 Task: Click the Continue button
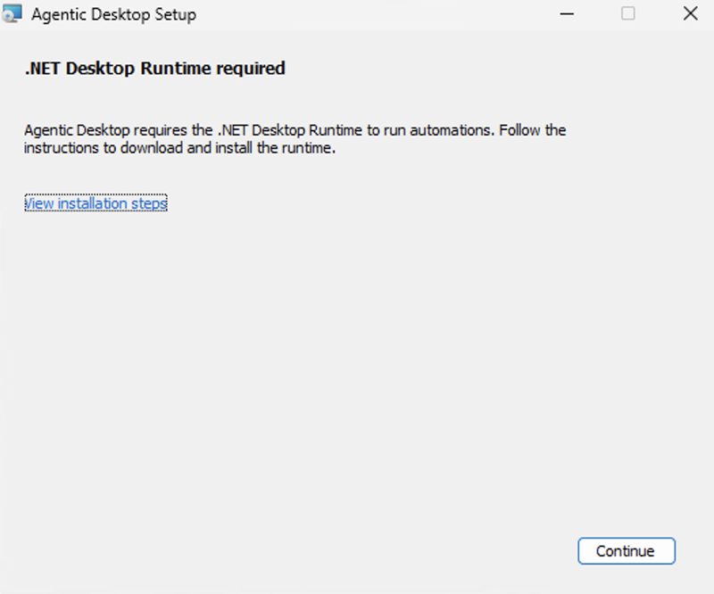627,551
